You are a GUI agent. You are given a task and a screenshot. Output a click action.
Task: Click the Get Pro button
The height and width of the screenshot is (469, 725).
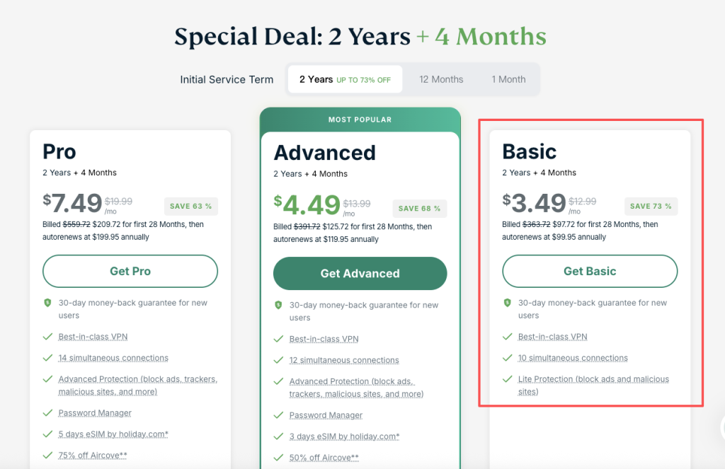pyautogui.click(x=130, y=271)
